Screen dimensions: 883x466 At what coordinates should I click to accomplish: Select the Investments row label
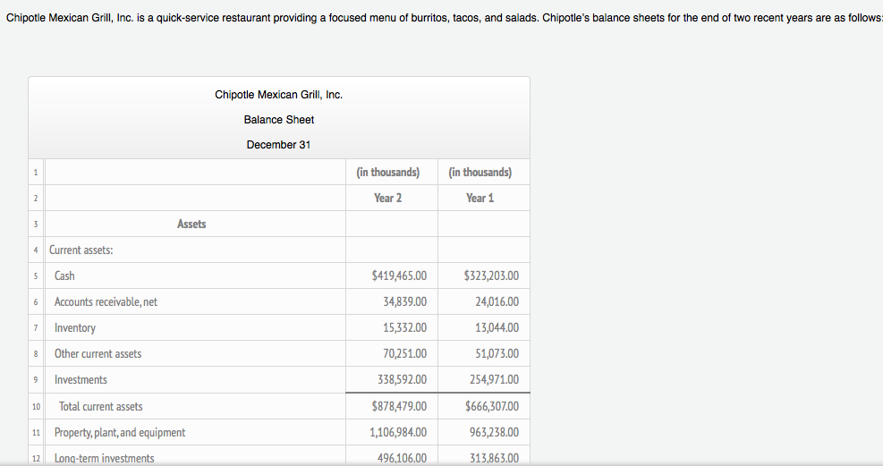[81, 379]
